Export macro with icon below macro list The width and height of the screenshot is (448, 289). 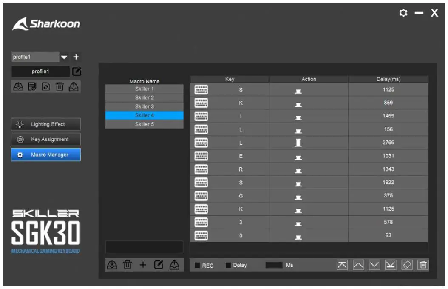coord(174,265)
